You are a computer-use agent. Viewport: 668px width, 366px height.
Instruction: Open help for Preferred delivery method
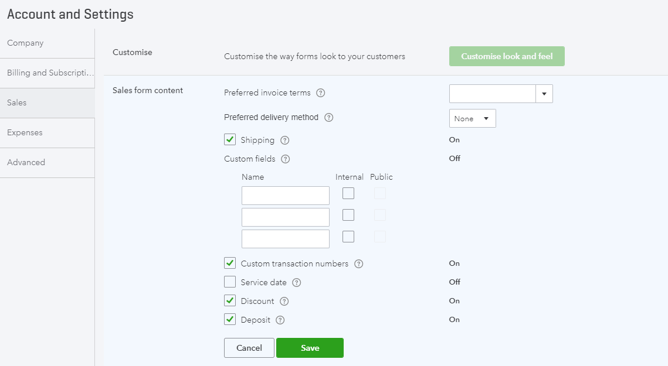[x=328, y=118]
